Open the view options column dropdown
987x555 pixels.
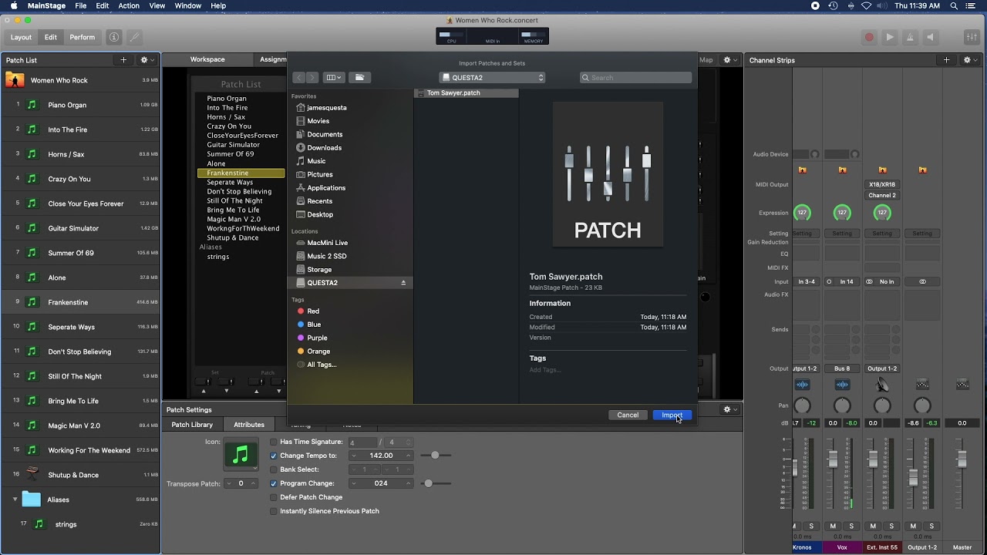(x=333, y=77)
